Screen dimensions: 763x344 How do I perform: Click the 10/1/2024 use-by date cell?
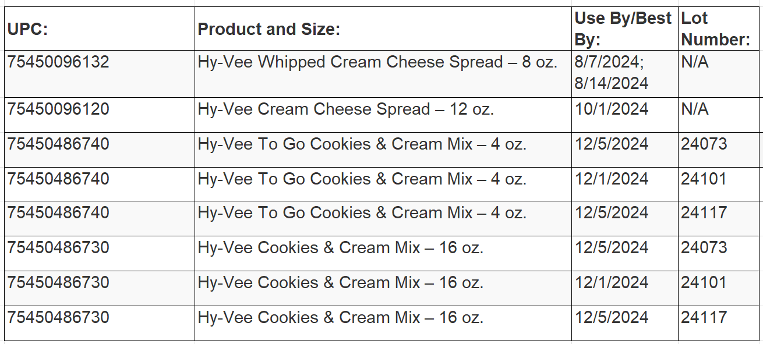tap(612, 109)
